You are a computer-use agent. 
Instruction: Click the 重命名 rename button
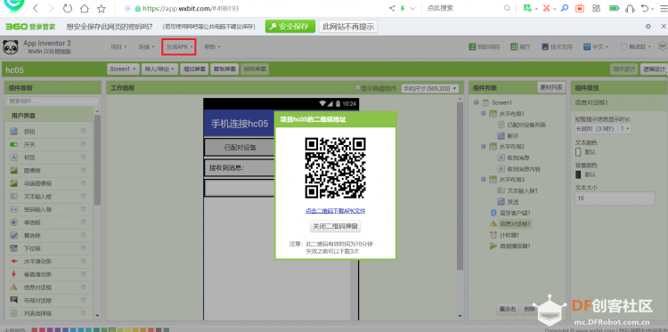[x=508, y=310]
